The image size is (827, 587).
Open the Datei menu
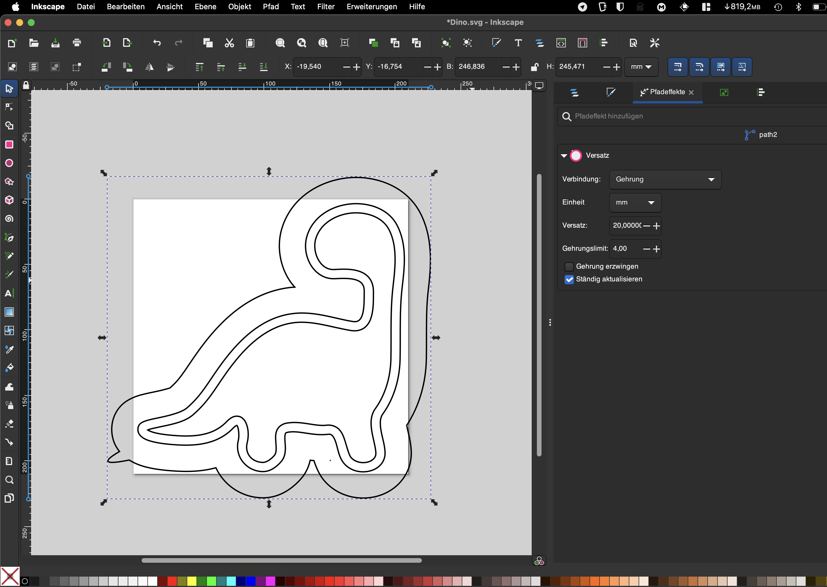coord(86,7)
